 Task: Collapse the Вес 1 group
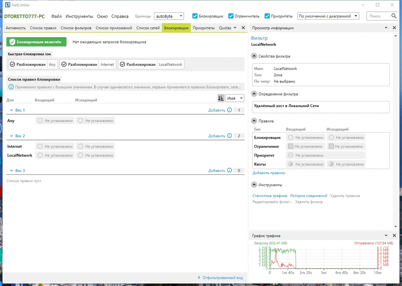pos(11,110)
